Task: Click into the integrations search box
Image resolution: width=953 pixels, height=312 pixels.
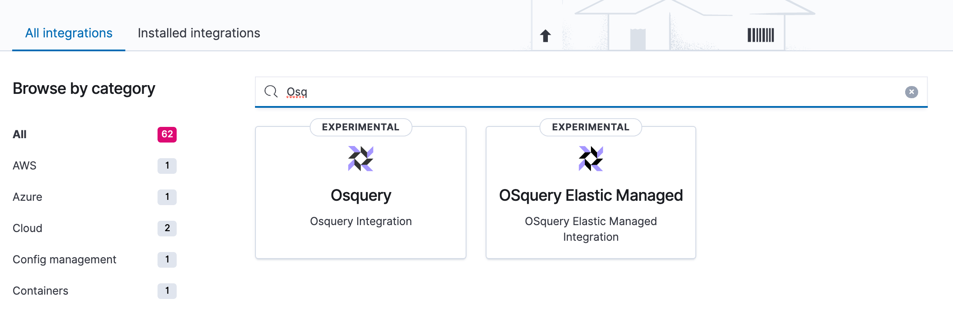Action: 591,92
